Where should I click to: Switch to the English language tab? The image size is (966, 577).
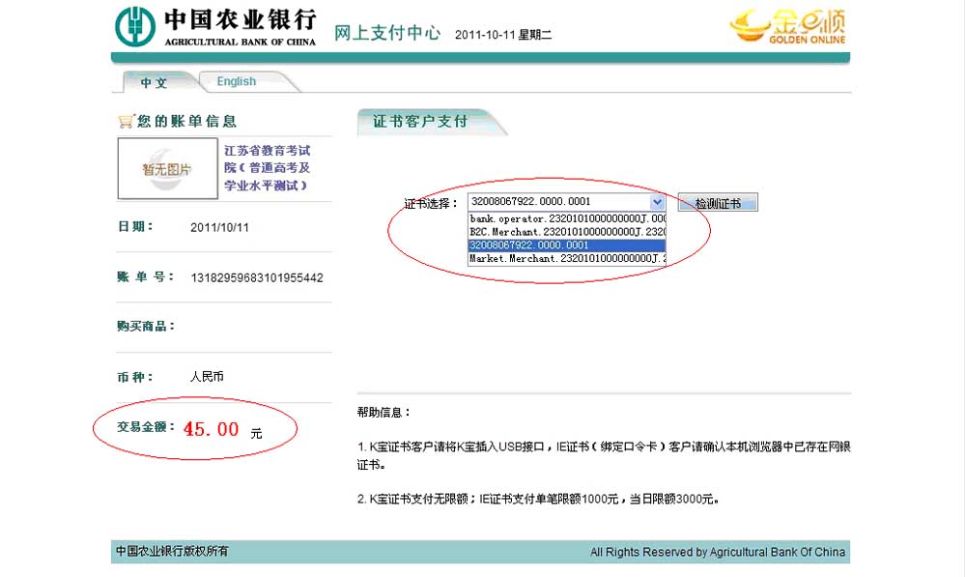coord(236,82)
